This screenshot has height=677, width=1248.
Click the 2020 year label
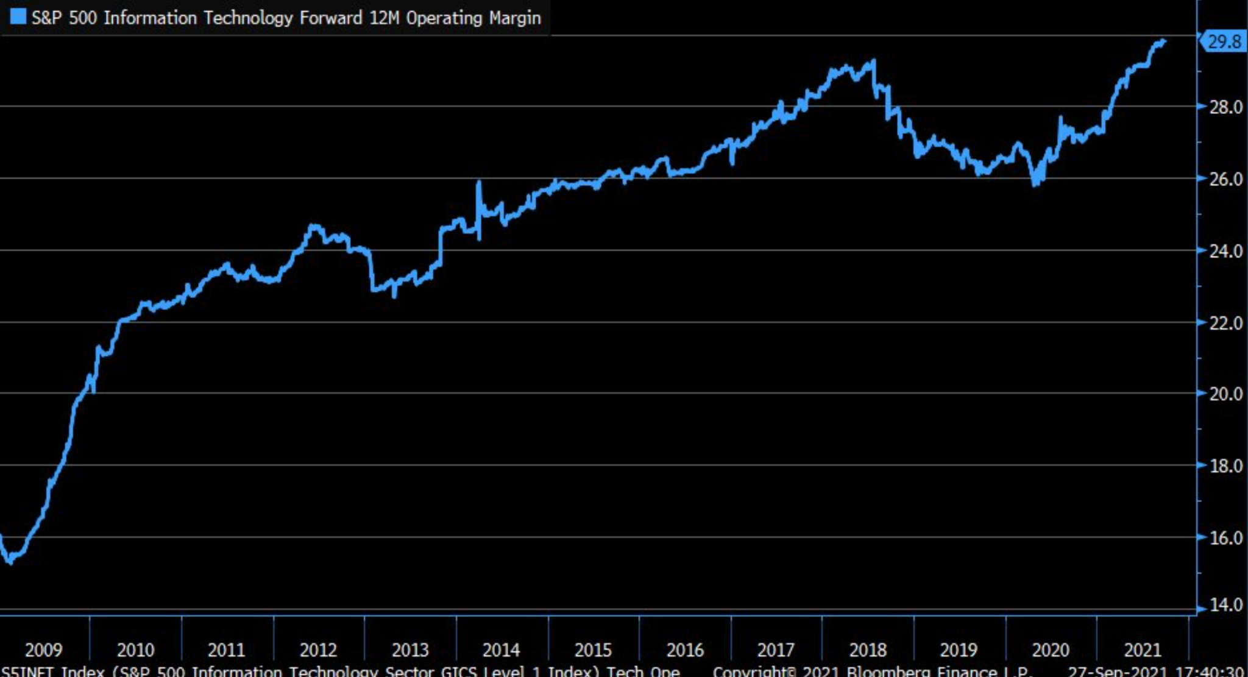(1051, 650)
